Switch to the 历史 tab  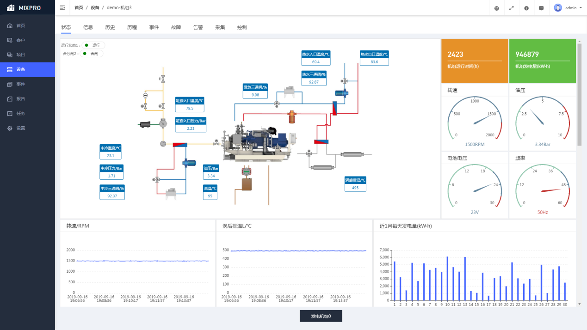110,27
